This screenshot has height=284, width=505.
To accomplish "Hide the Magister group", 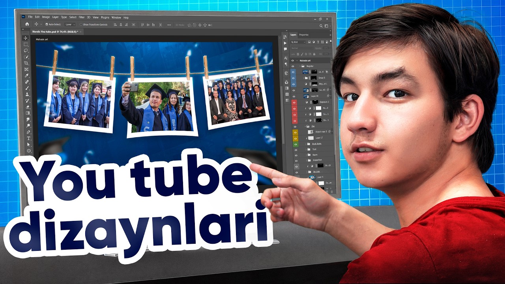I will [293, 66].
